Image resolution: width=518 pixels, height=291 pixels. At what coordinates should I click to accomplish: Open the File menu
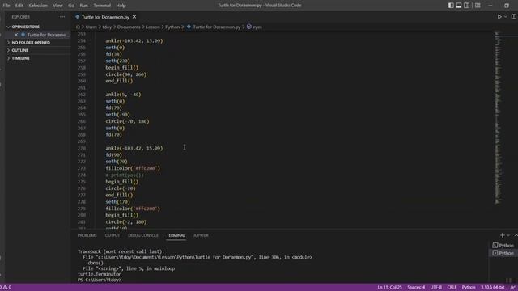(x=6, y=6)
